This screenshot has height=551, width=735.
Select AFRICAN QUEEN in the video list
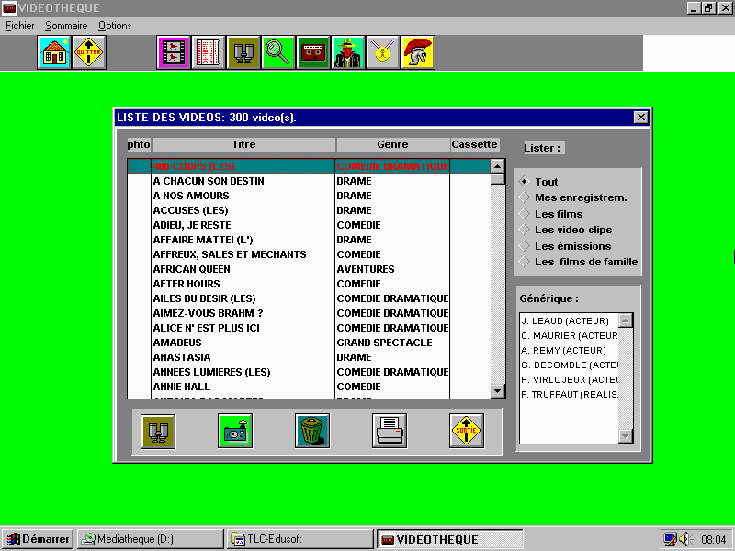tap(192, 269)
